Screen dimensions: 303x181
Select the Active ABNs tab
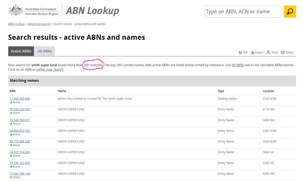pyautogui.click(x=21, y=51)
